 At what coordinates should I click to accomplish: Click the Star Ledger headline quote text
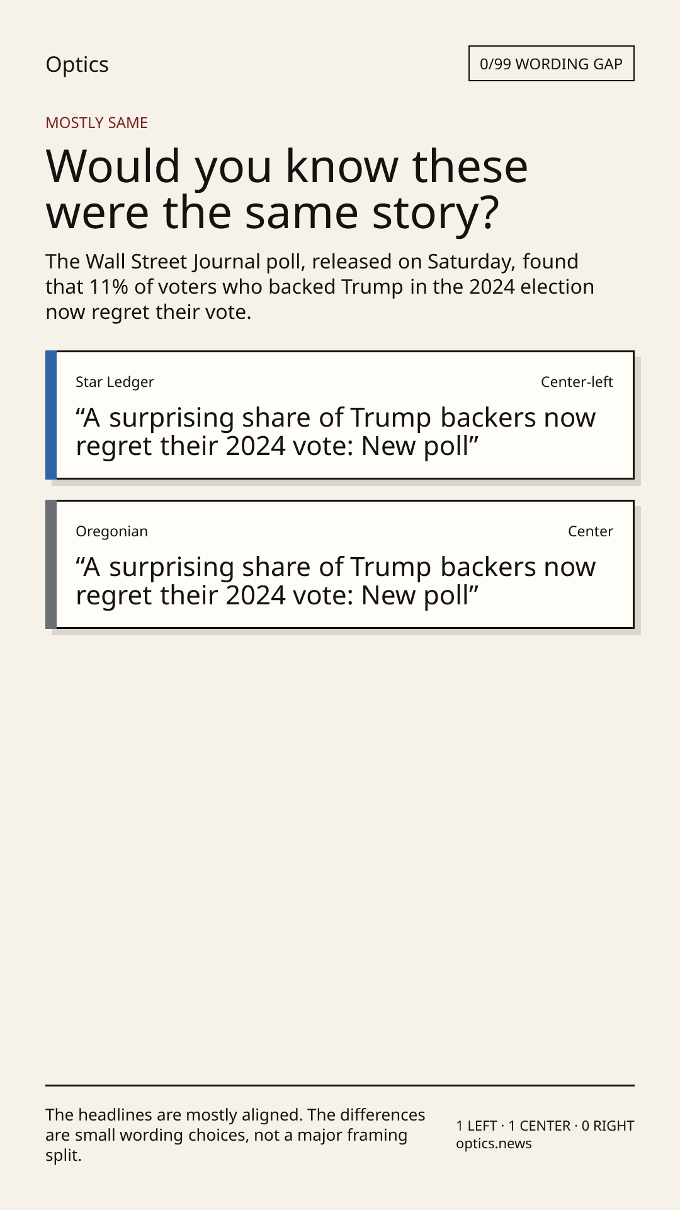336,432
